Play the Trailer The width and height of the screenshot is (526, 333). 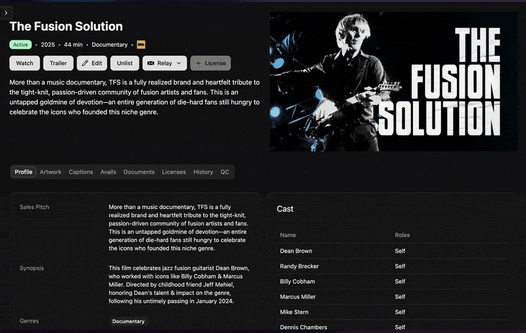pyautogui.click(x=59, y=63)
